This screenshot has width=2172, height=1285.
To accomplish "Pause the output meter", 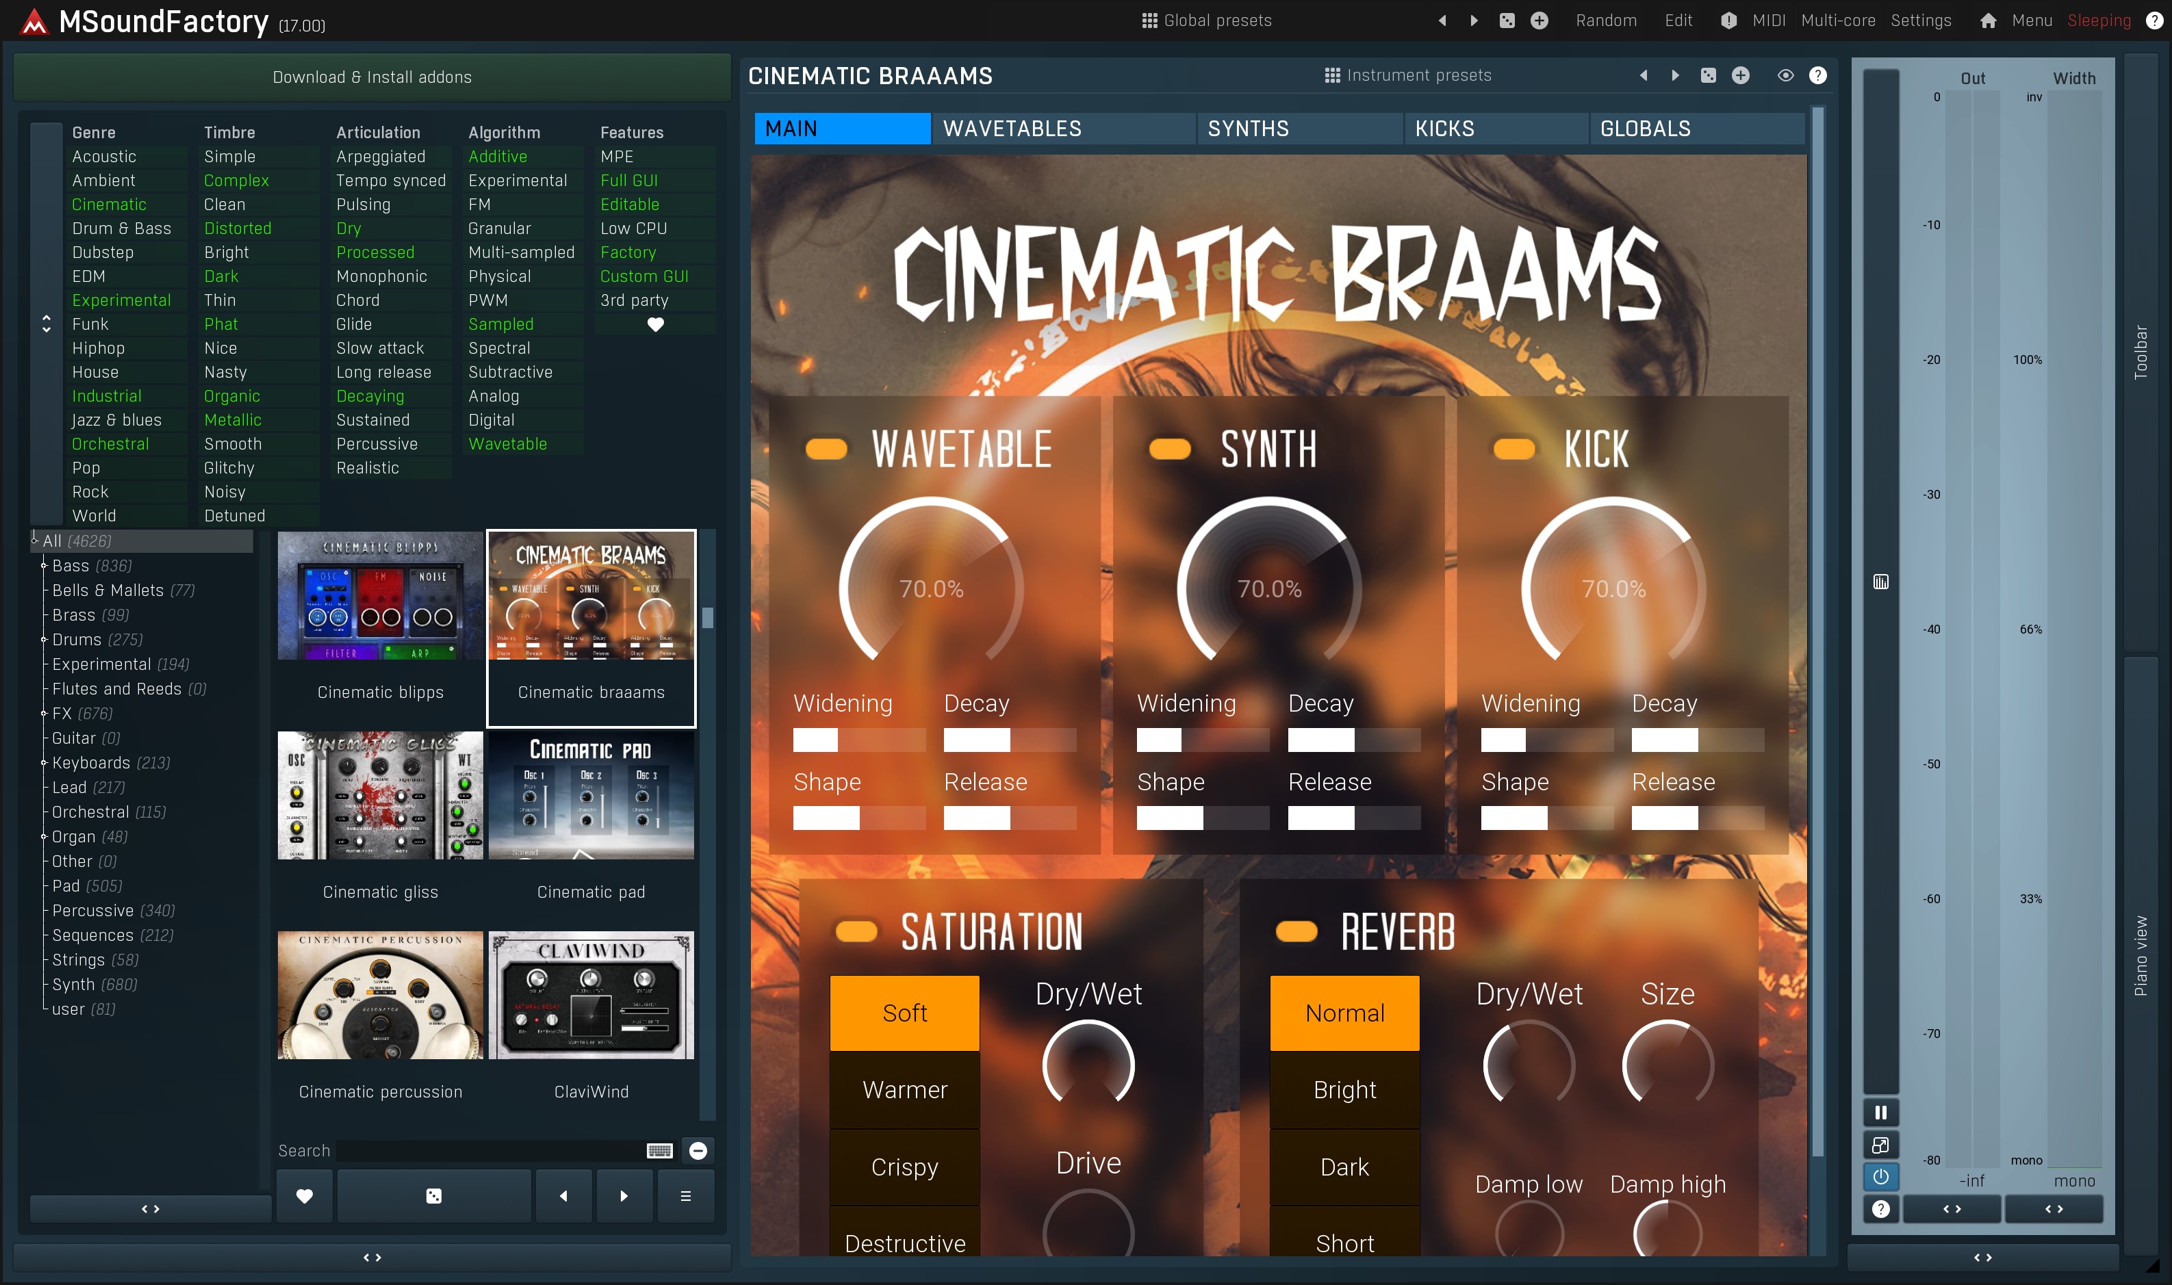I will coord(1880,1113).
